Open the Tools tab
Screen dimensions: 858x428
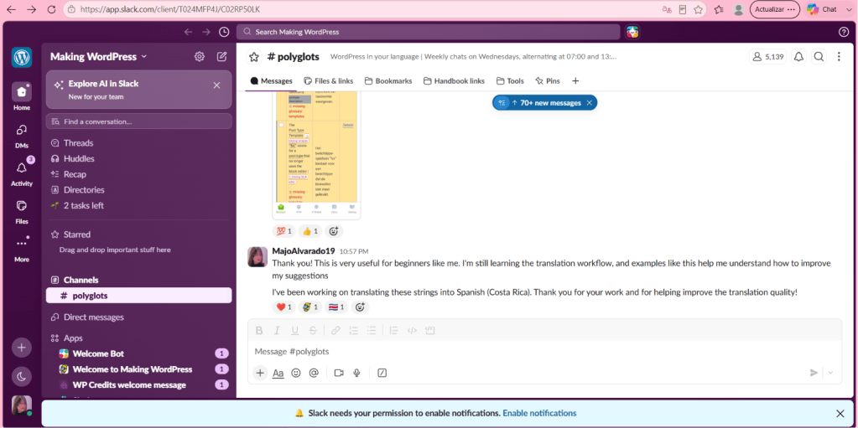point(510,81)
